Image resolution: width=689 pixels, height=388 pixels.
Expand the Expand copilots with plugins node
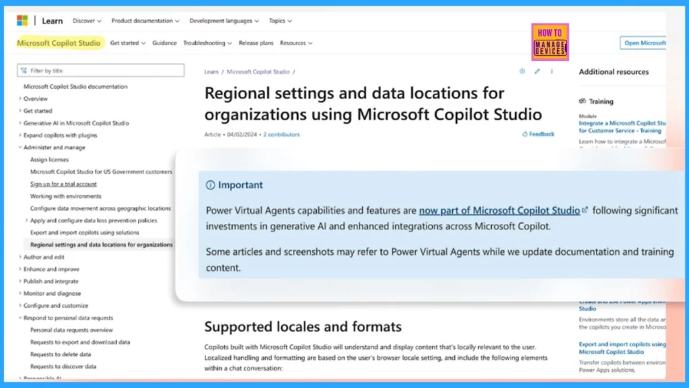[20, 135]
